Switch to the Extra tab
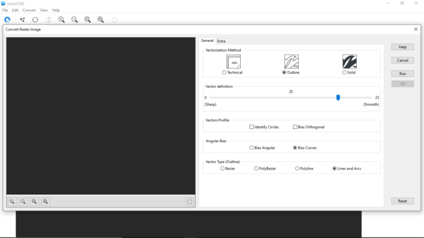 tap(221, 41)
